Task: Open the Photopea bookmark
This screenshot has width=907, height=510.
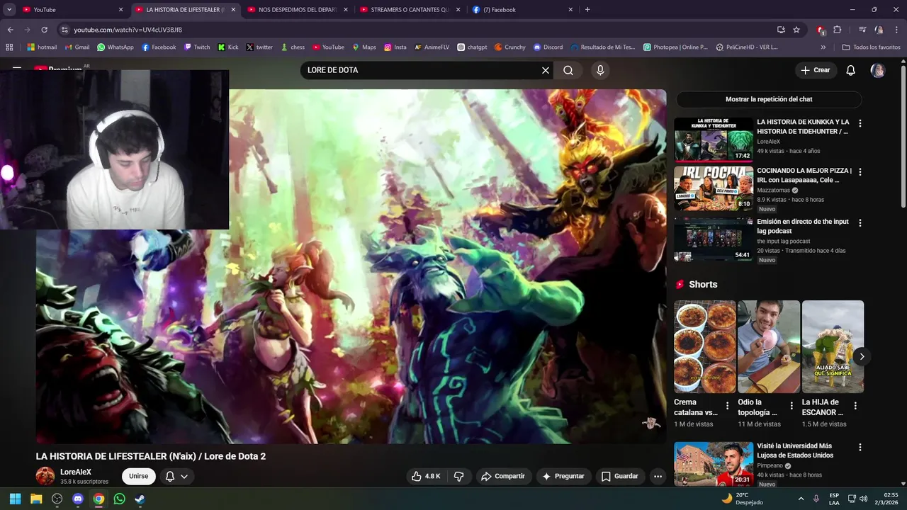Action: [675, 47]
